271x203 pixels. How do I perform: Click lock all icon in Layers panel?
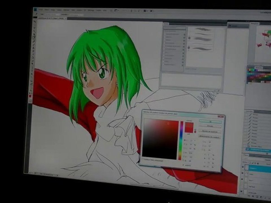point(258,164)
